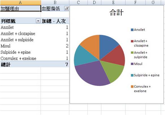165x115 pixels.
Task: Select column C header
Action: pyautogui.click(x=78, y=3)
